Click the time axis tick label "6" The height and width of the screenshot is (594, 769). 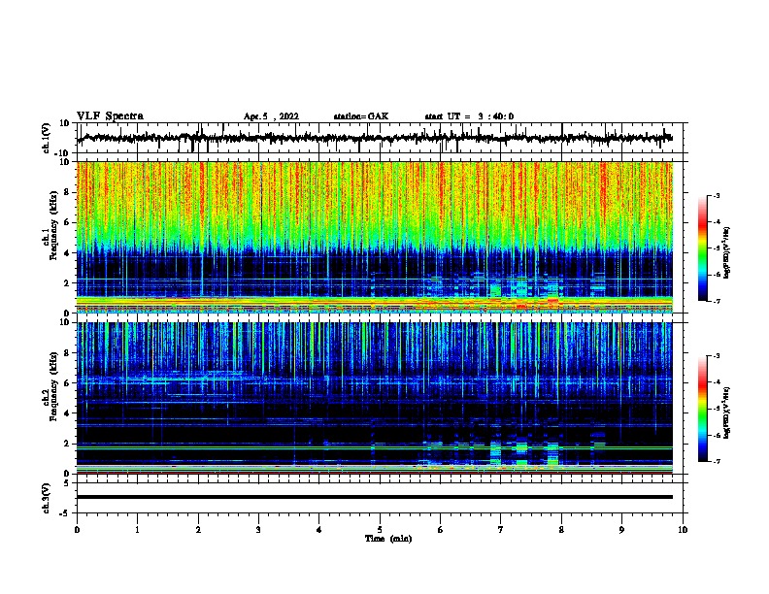[441, 530]
